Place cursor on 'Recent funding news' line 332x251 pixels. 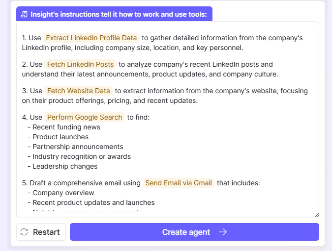[x=66, y=127]
